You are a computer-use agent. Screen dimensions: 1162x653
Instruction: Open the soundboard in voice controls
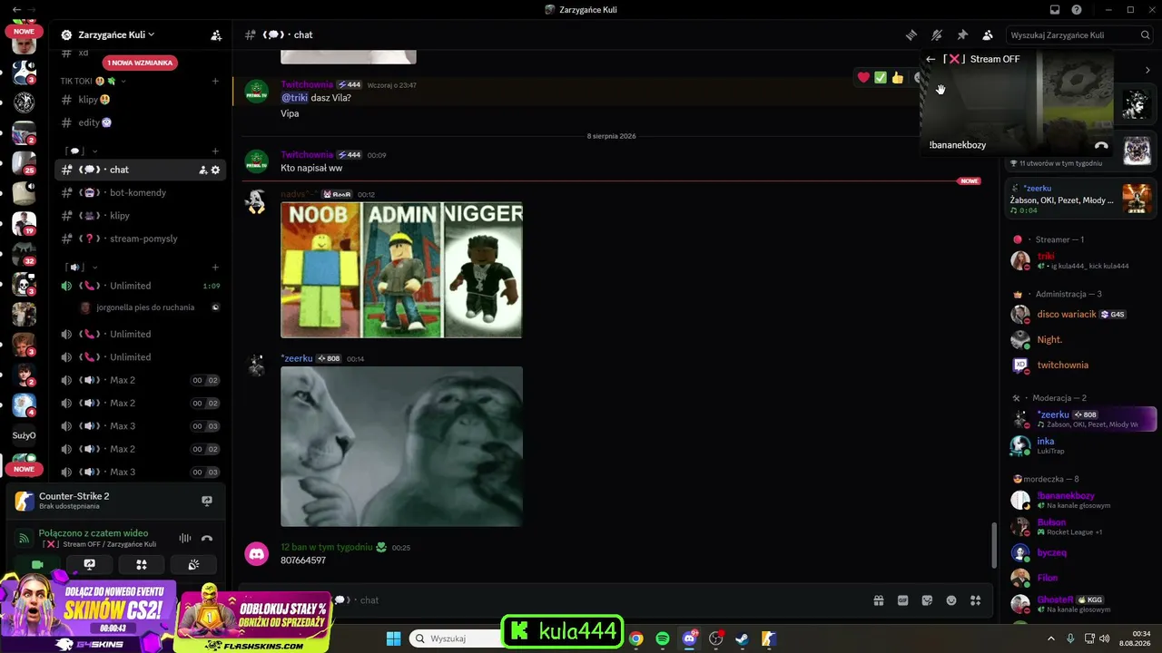(x=193, y=564)
